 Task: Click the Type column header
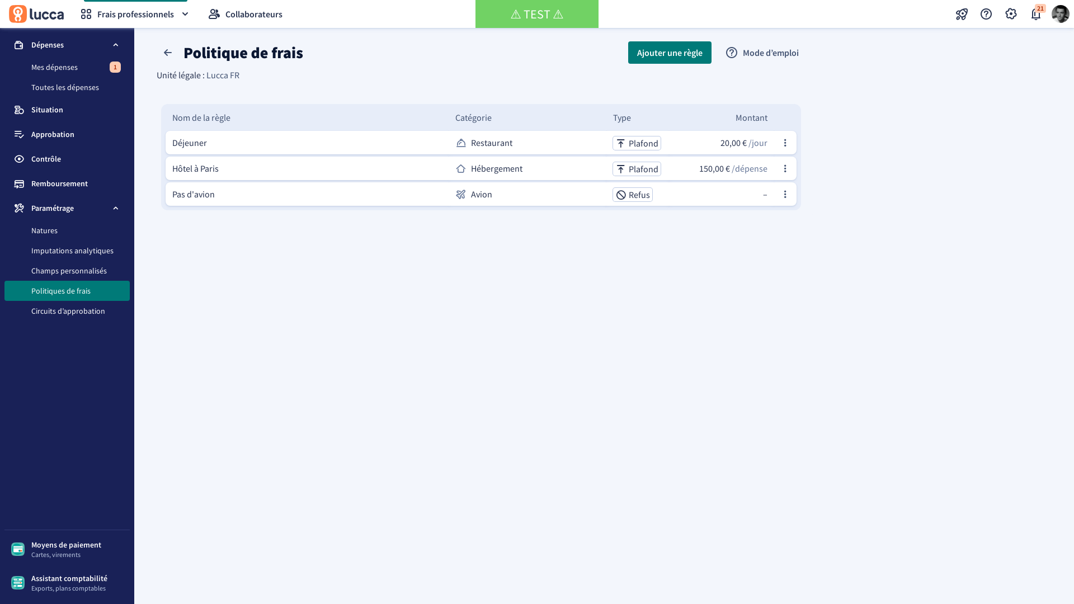point(622,117)
